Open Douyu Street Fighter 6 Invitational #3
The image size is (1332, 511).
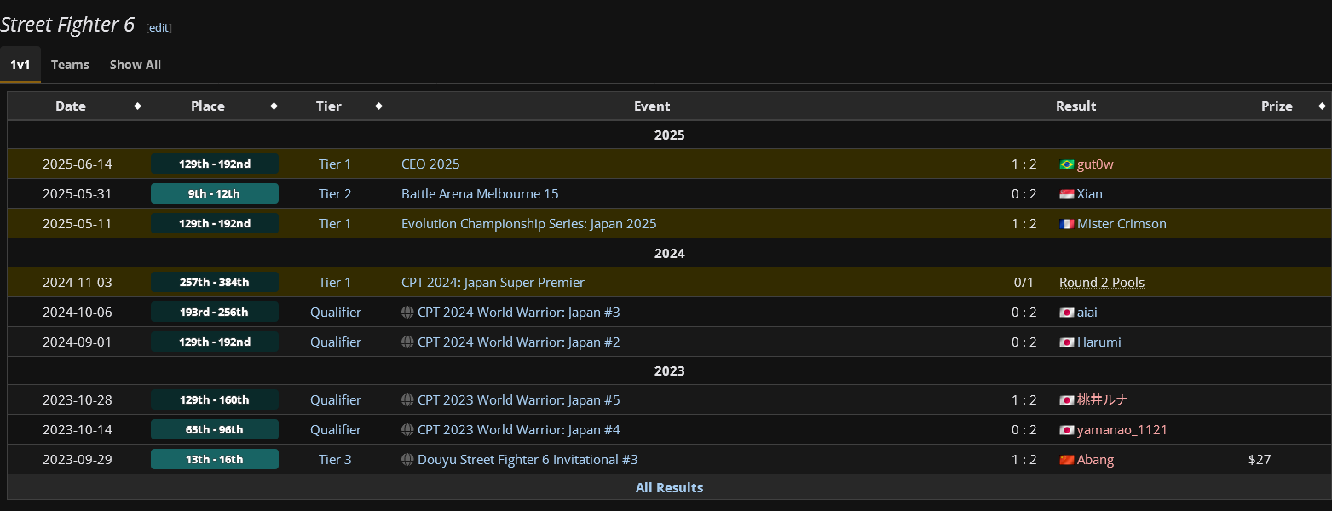click(x=528, y=460)
